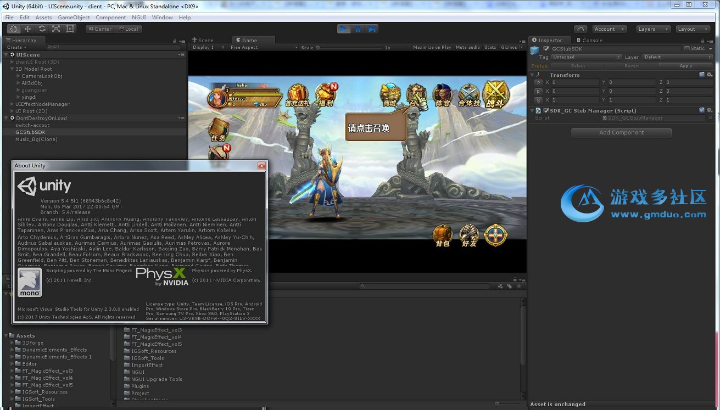
Task: Tap the shop icon in game
Action: [x=390, y=96]
